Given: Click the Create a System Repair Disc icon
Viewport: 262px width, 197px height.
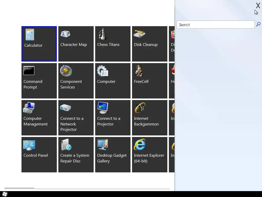Looking at the screenshot, I should click(x=66, y=145).
